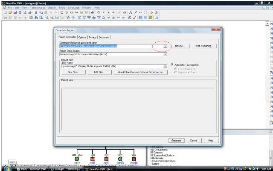Click the male individual symbol labeled Michael

(x=134, y=159)
